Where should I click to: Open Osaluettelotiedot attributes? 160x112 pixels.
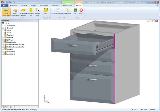(x=58, y=11)
